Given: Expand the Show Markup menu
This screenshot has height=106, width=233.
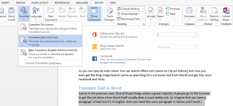Looking at the screenshot, I should [x=128, y=14].
